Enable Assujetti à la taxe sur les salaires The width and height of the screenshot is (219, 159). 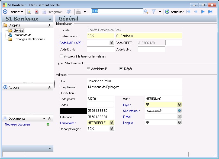pyautogui.click(x=62, y=56)
